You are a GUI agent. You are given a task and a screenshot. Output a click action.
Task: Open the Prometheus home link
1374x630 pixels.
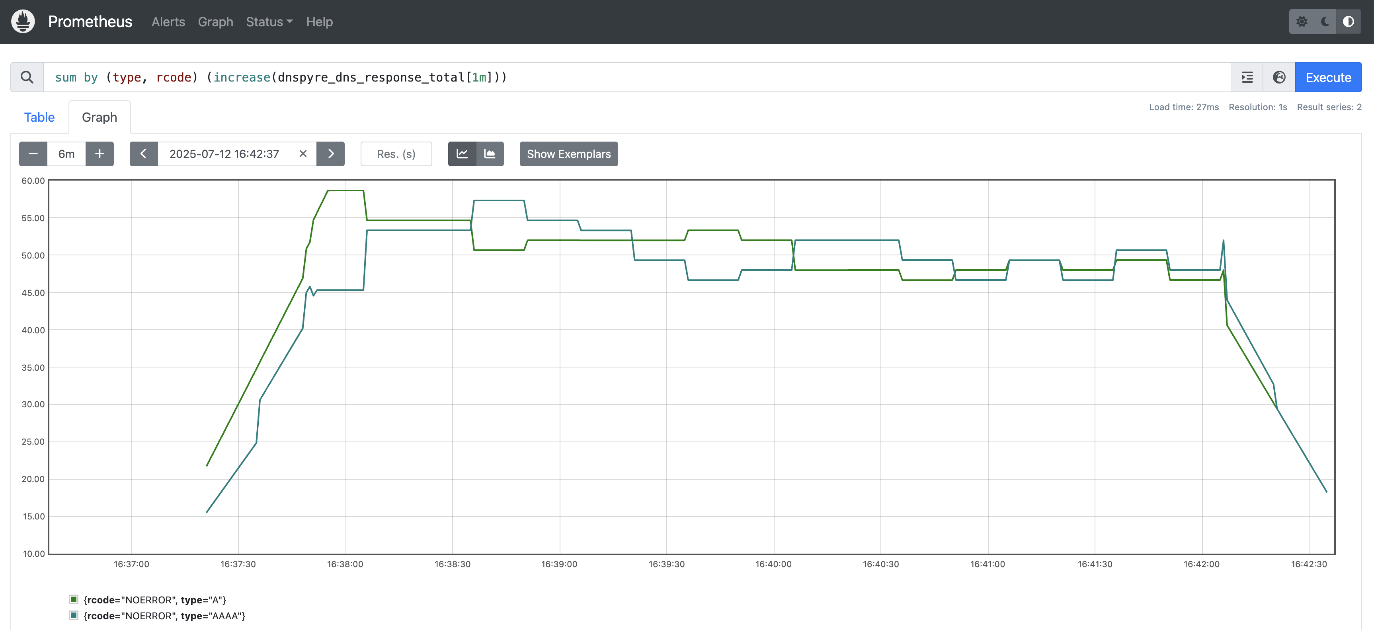[90, 21]
